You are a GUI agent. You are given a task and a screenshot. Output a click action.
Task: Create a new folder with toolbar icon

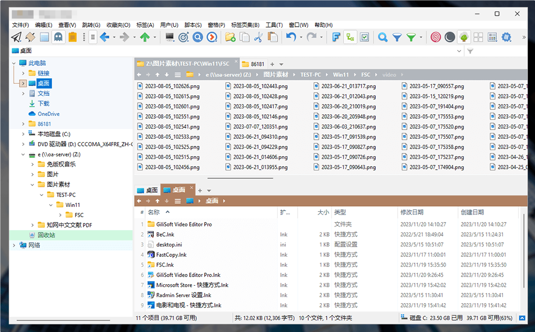(x=230, y=37)
